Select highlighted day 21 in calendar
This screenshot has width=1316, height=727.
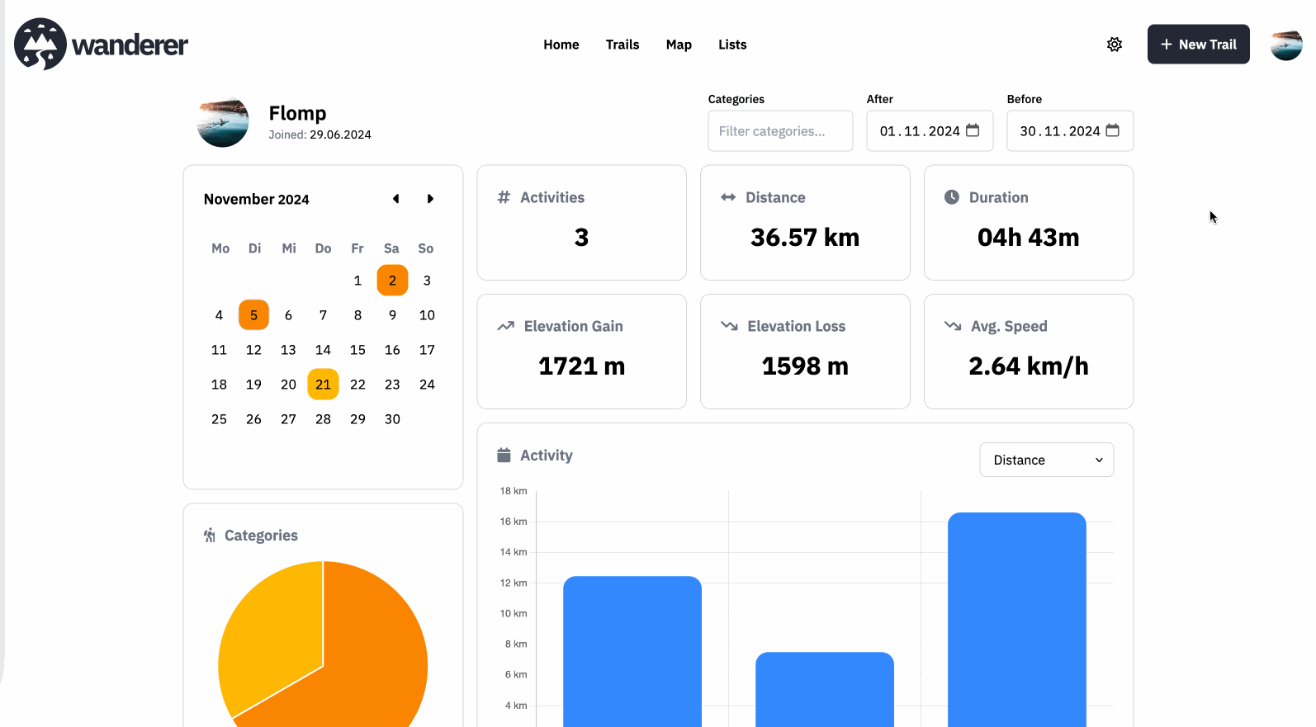(323, 385)
